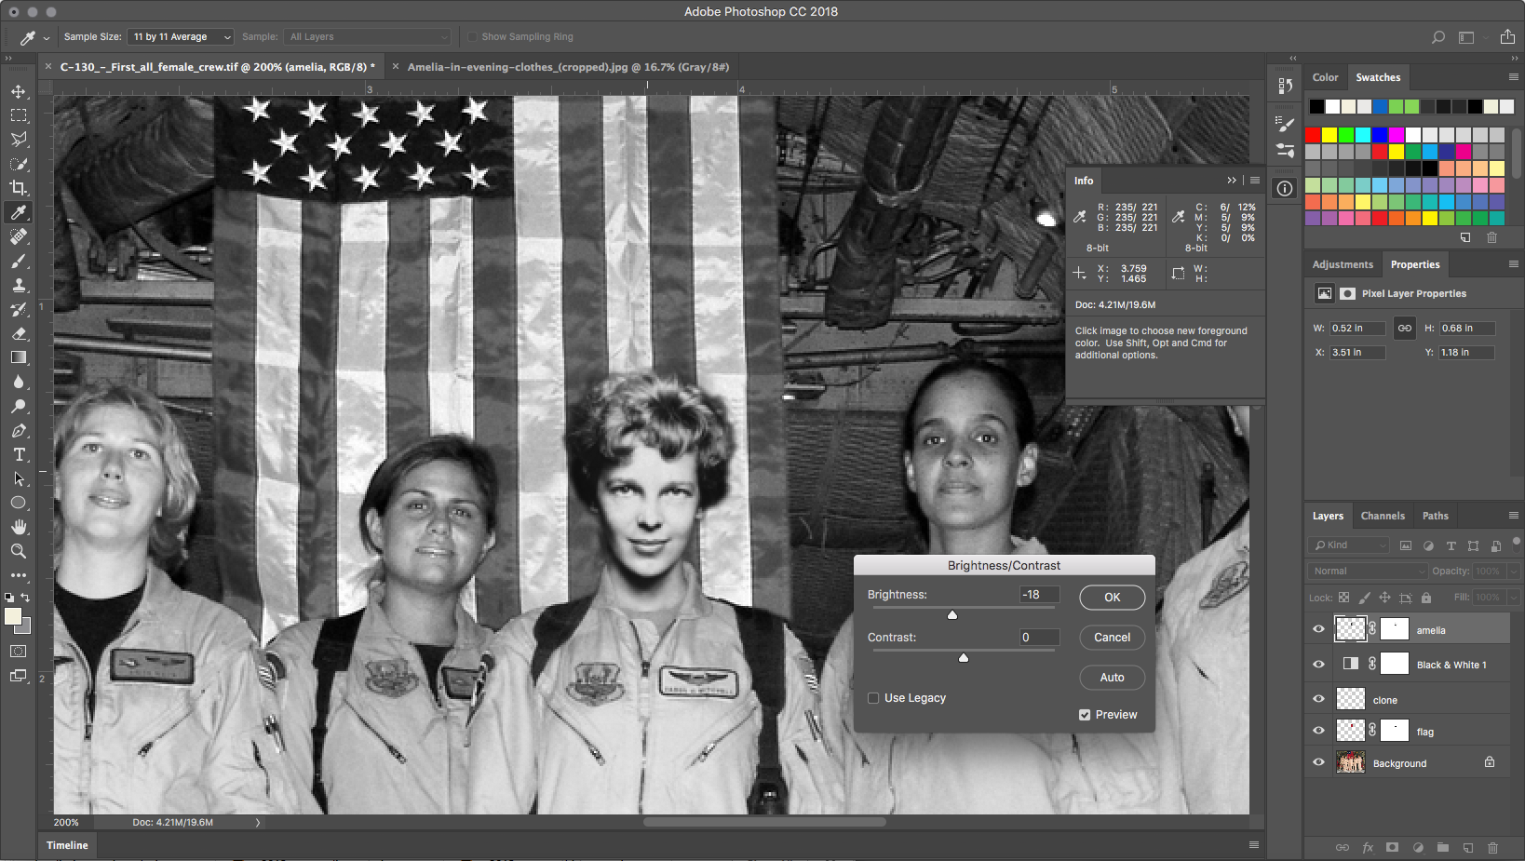Select the Zoom tool
1525x861 pixels.
(18, 551)
